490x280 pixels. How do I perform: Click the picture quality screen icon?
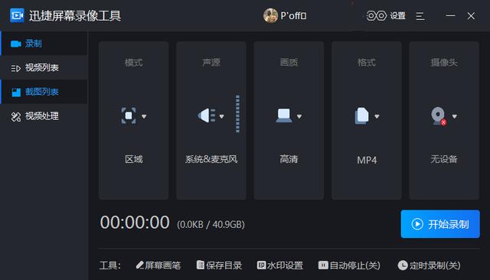pos(284,116)
